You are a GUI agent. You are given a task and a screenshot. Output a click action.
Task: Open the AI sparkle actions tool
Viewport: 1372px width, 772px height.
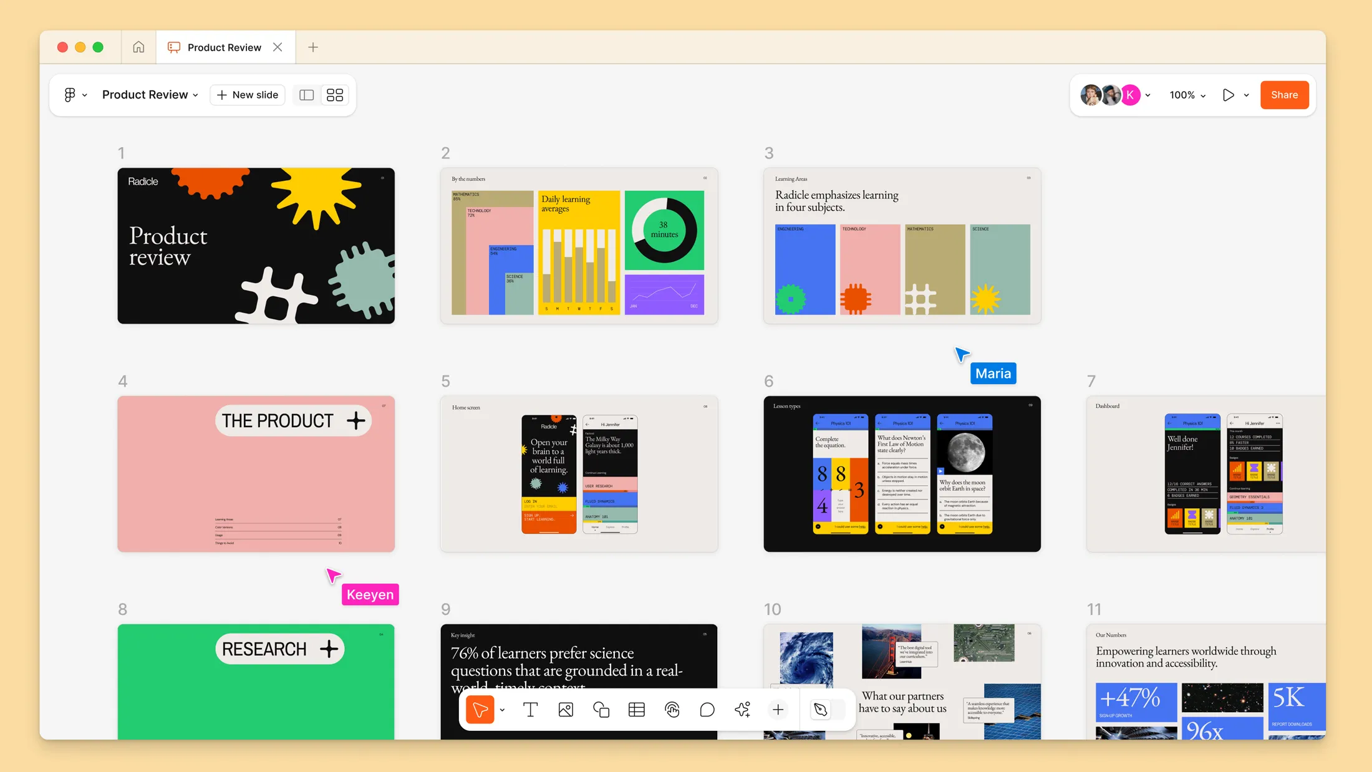(742, 710)
